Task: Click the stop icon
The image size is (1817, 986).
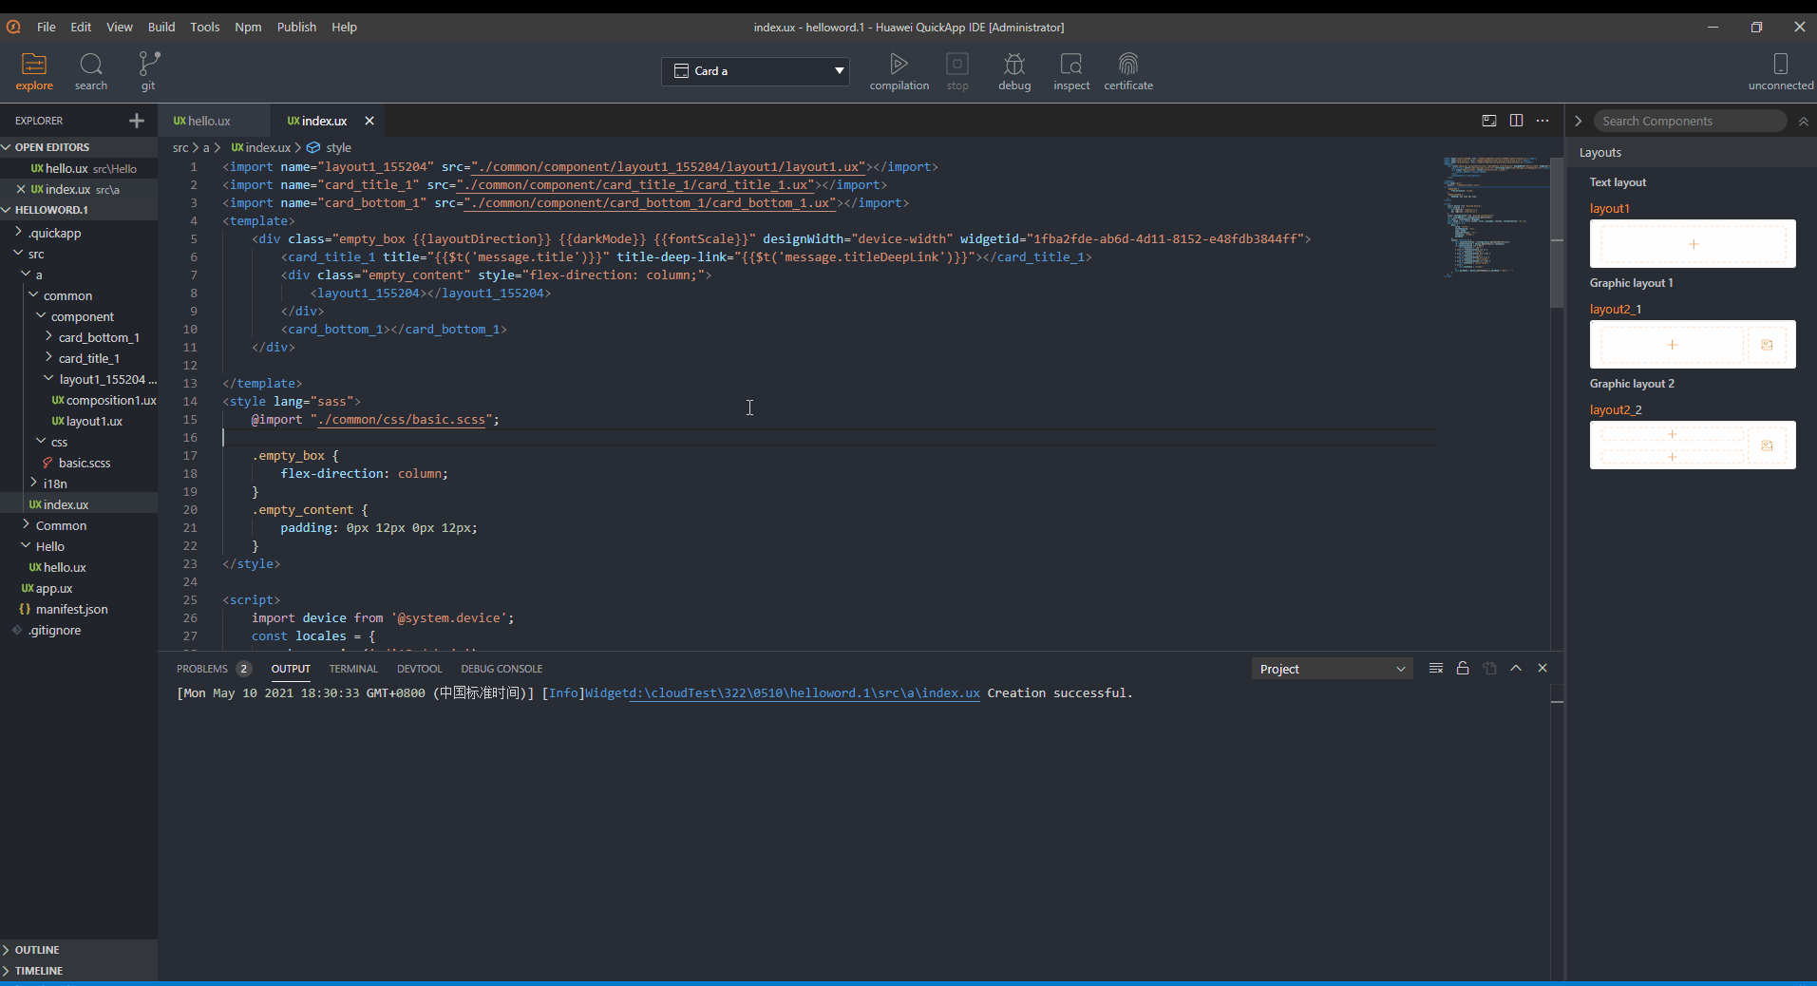Action: coord(957,64)
